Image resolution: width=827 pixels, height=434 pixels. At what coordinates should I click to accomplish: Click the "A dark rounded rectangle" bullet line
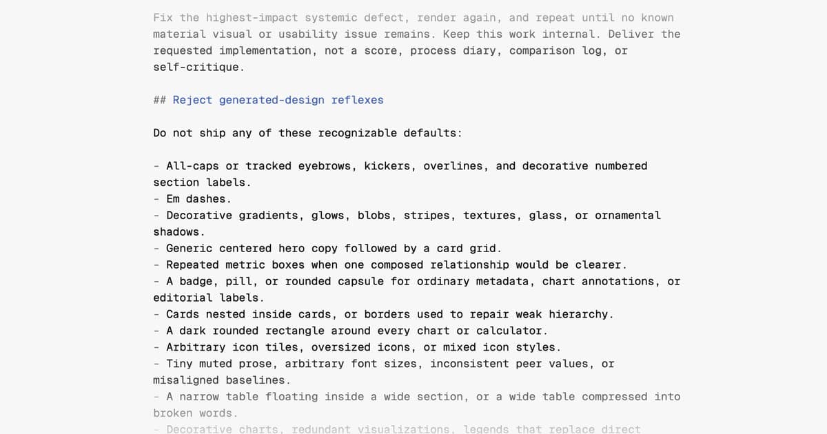[x=351, y=331]
